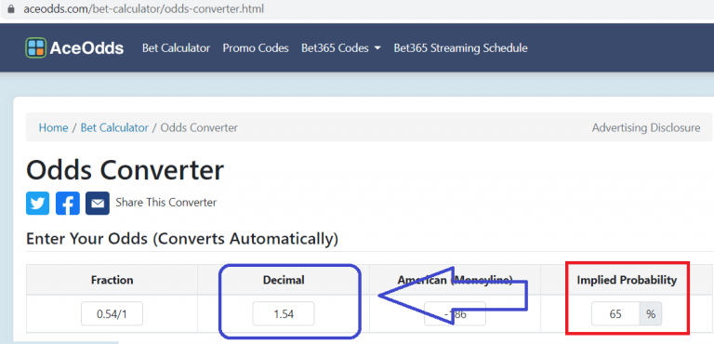Click the Implied Probability input field
The height and width of the screenshot is (344, 714).
(615, 314)
